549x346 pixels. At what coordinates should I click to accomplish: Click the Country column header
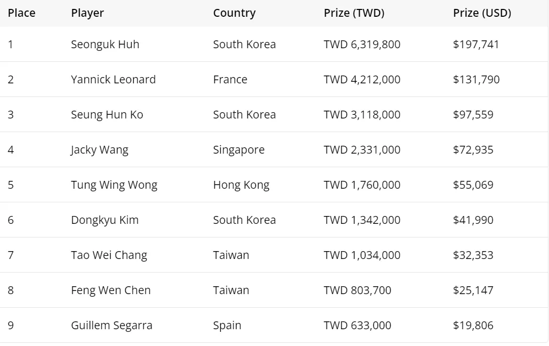(234, 13)
